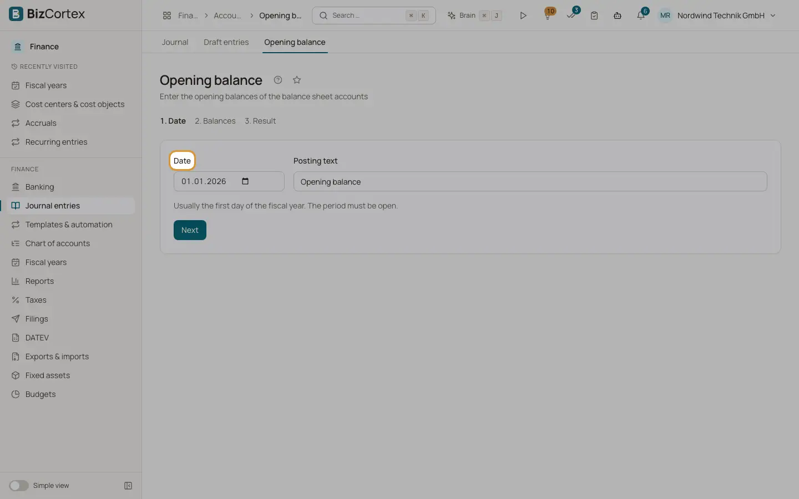Screen dimensions: 799x499
Task: Click the Posting text input field
Action: 530,181
